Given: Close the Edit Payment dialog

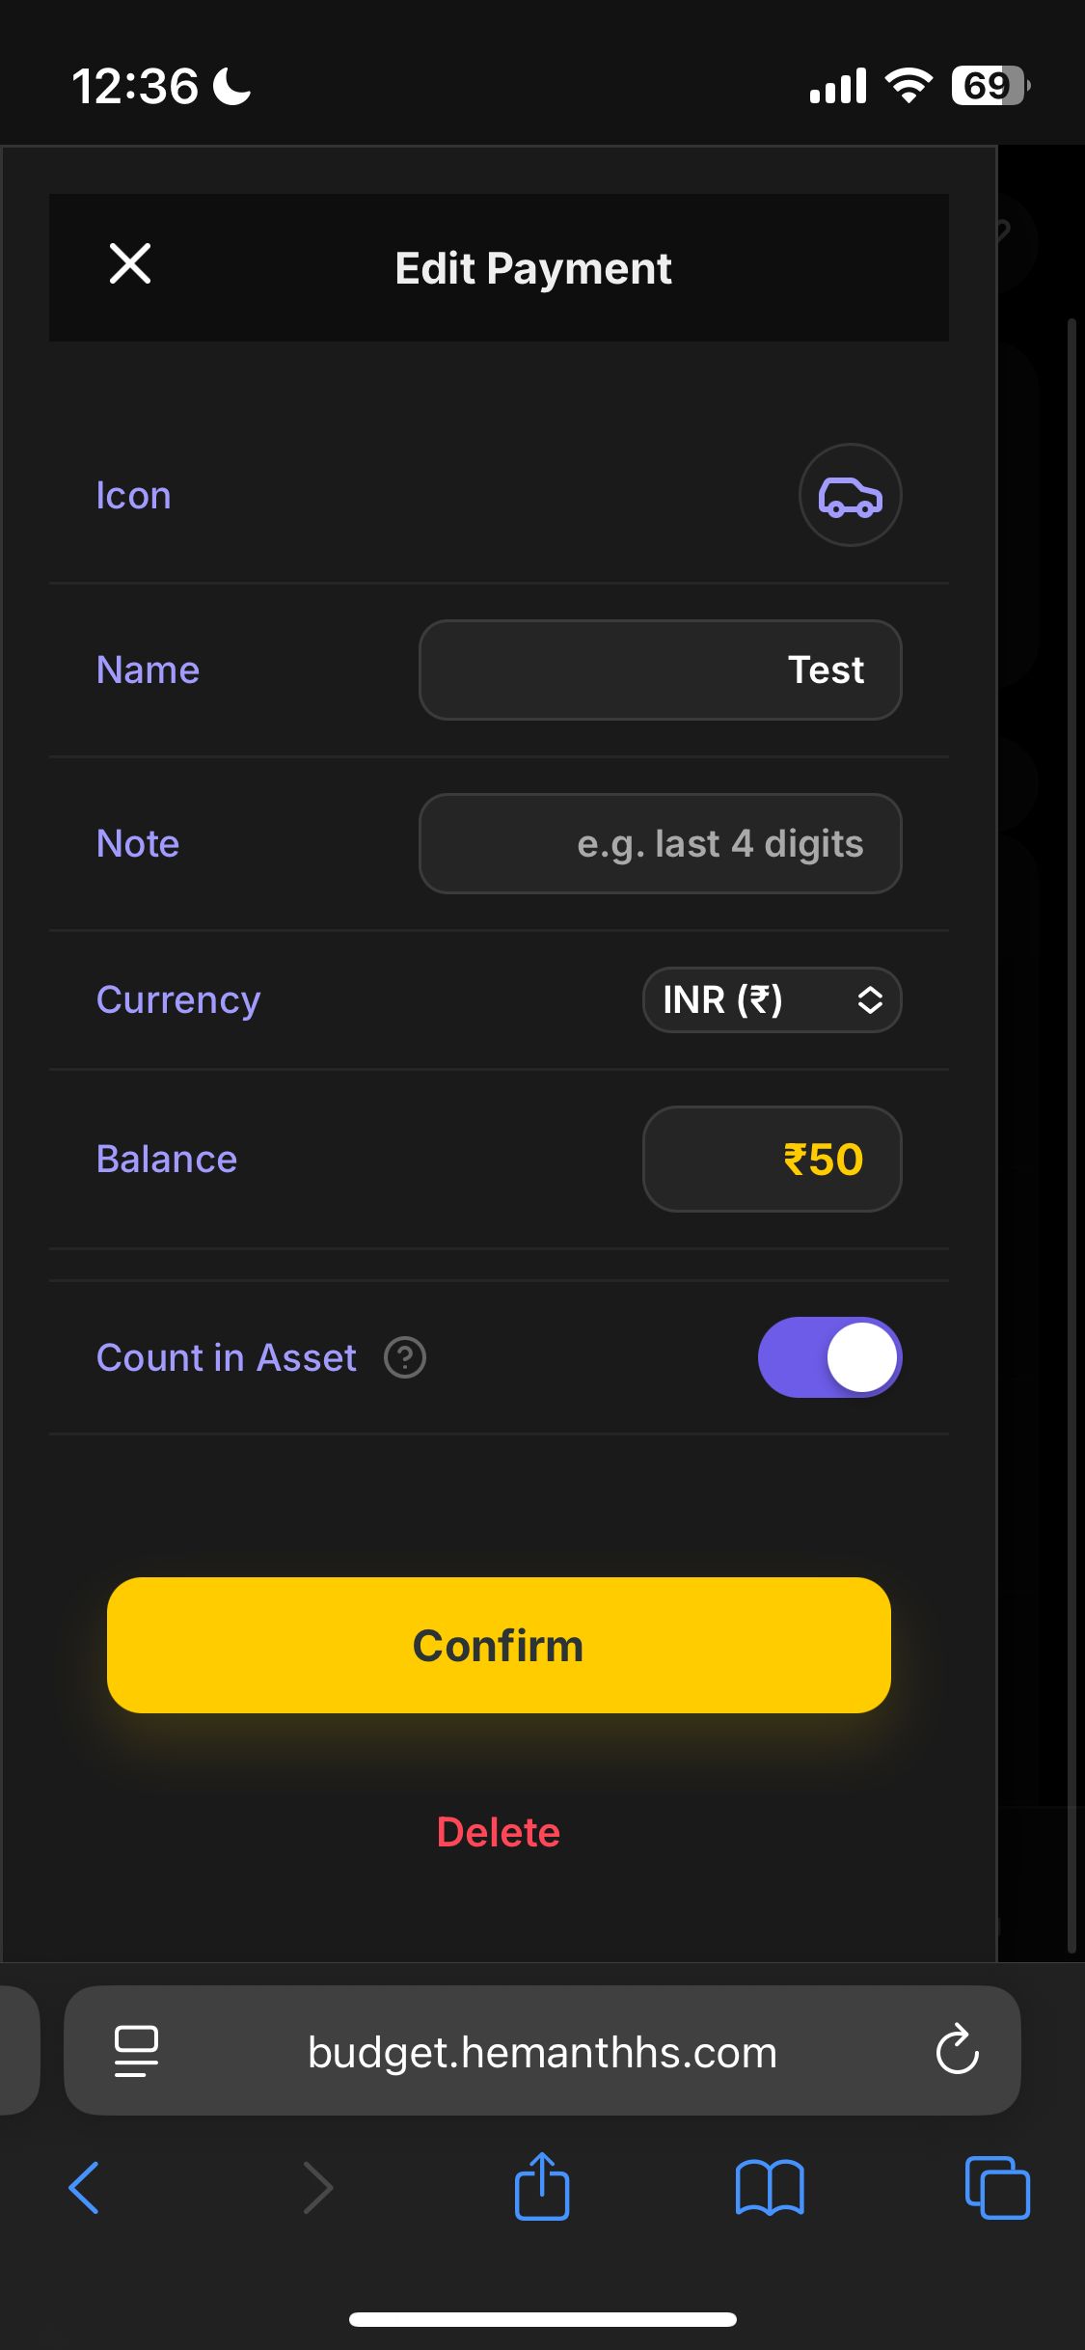Looking at the screenshot, I should point(130,264).
